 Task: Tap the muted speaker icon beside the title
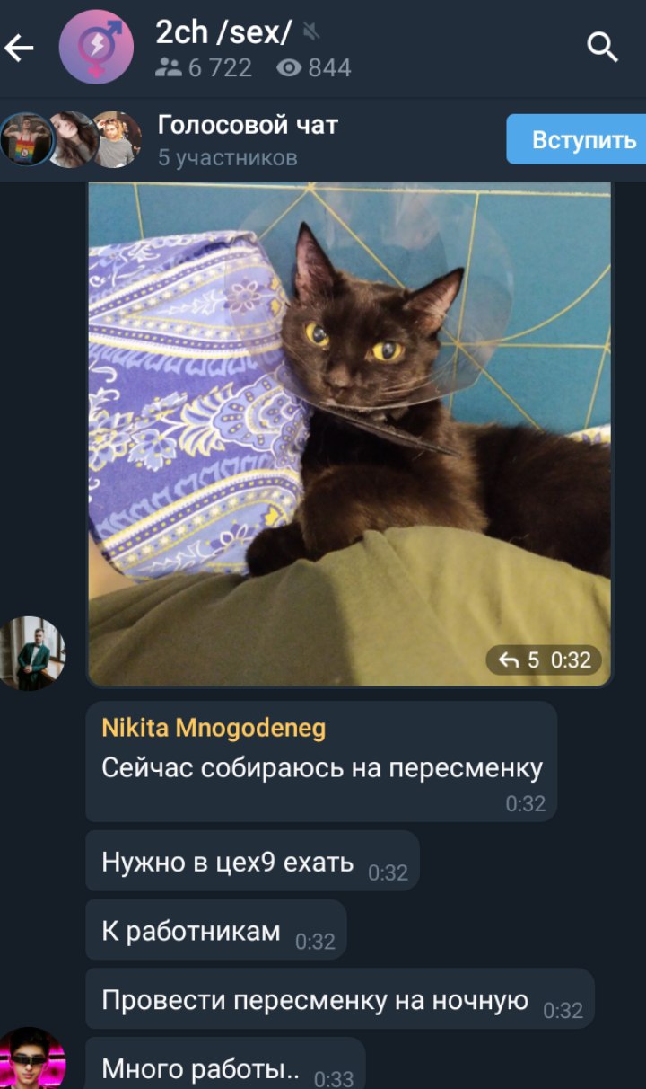[311, 32]
